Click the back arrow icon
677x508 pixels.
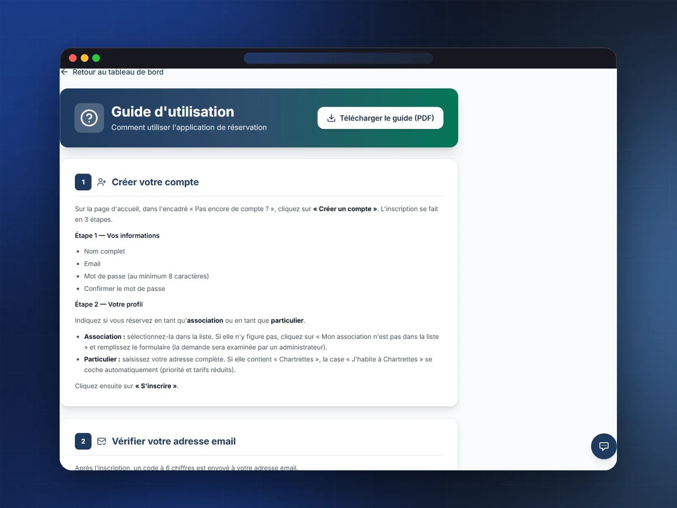(x=64, y=72)
